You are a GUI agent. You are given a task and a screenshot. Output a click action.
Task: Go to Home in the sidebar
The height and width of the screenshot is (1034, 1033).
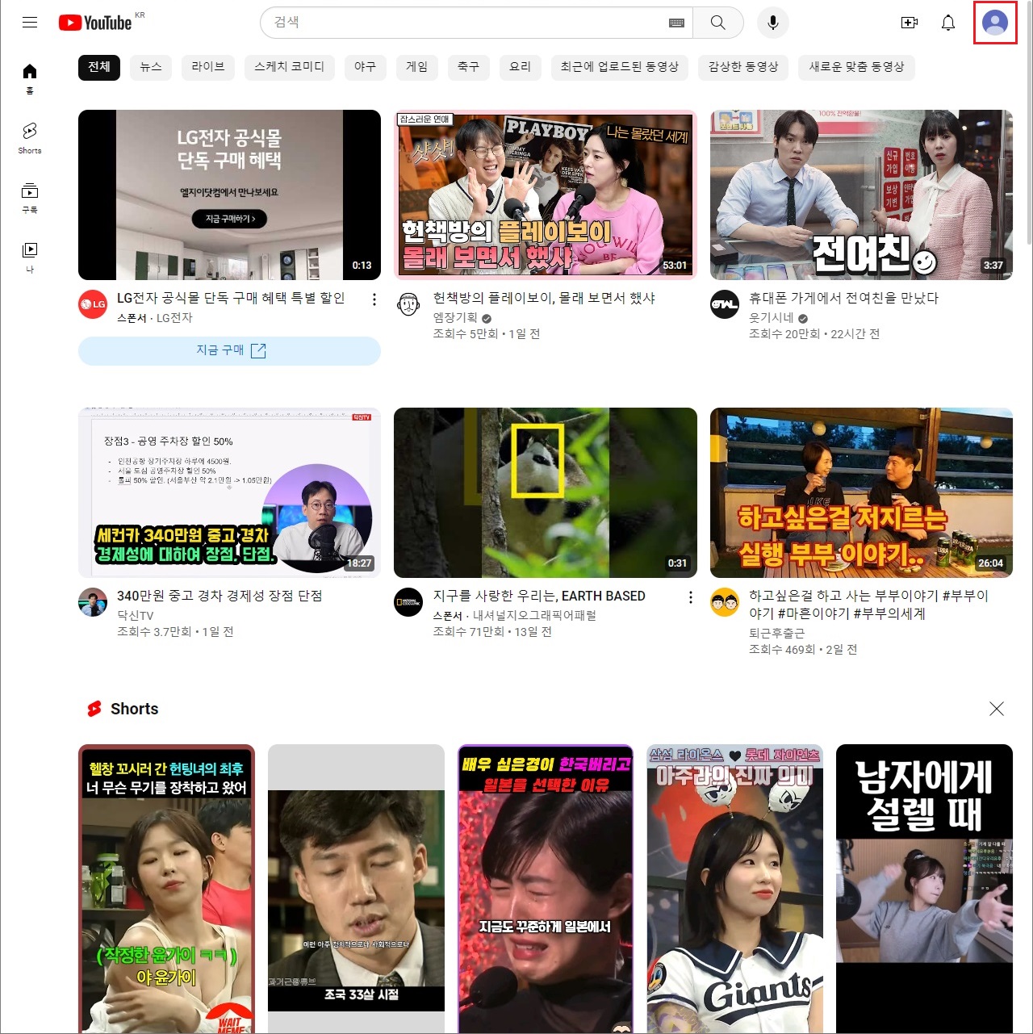30,78
